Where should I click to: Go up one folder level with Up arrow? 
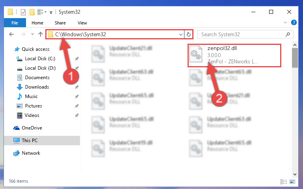tap(41, 34)
